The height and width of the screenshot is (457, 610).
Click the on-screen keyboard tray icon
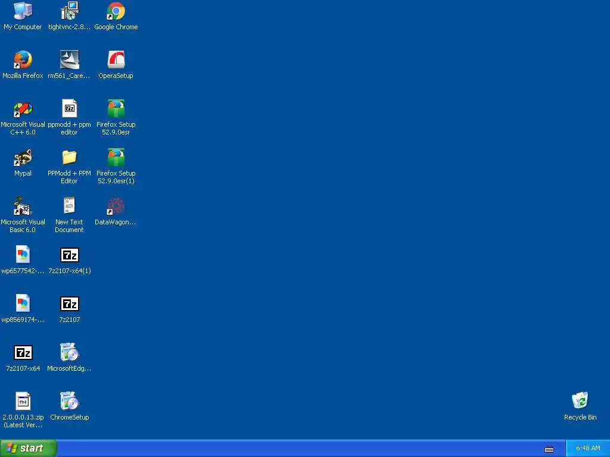point(549,449)
